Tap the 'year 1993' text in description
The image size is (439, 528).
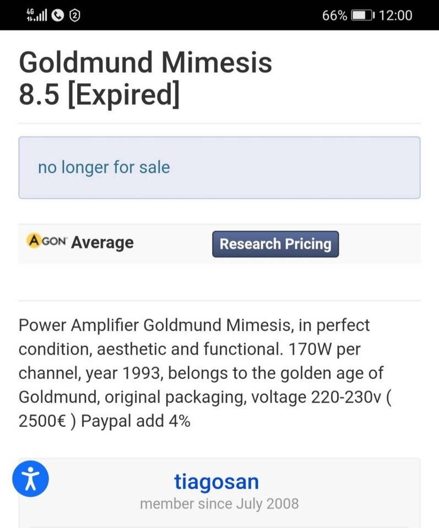pyautogui.click(x=122, y=373)
